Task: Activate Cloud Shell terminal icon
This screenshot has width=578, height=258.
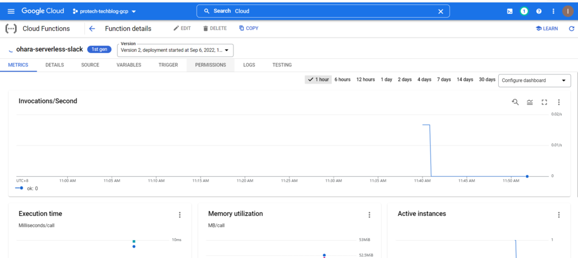Action: (x=509, y=11)
